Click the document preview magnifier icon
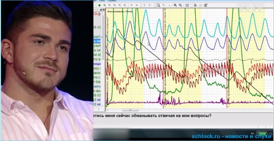This screenshot has width=274, height=141. 158,5
